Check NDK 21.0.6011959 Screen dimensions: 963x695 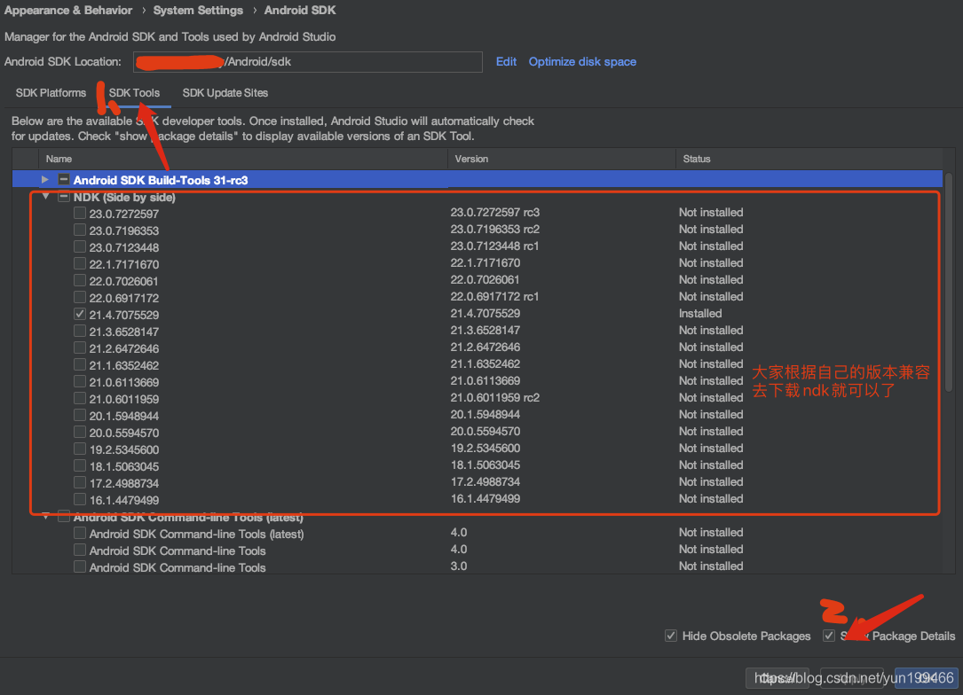pyautogui.click(x=80, y=399)
